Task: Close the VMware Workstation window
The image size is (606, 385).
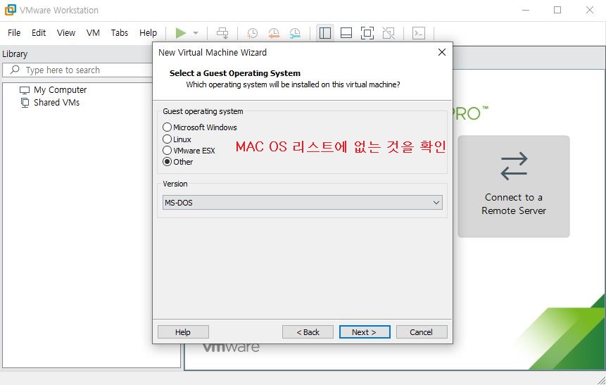Action: tap(589, 10)
